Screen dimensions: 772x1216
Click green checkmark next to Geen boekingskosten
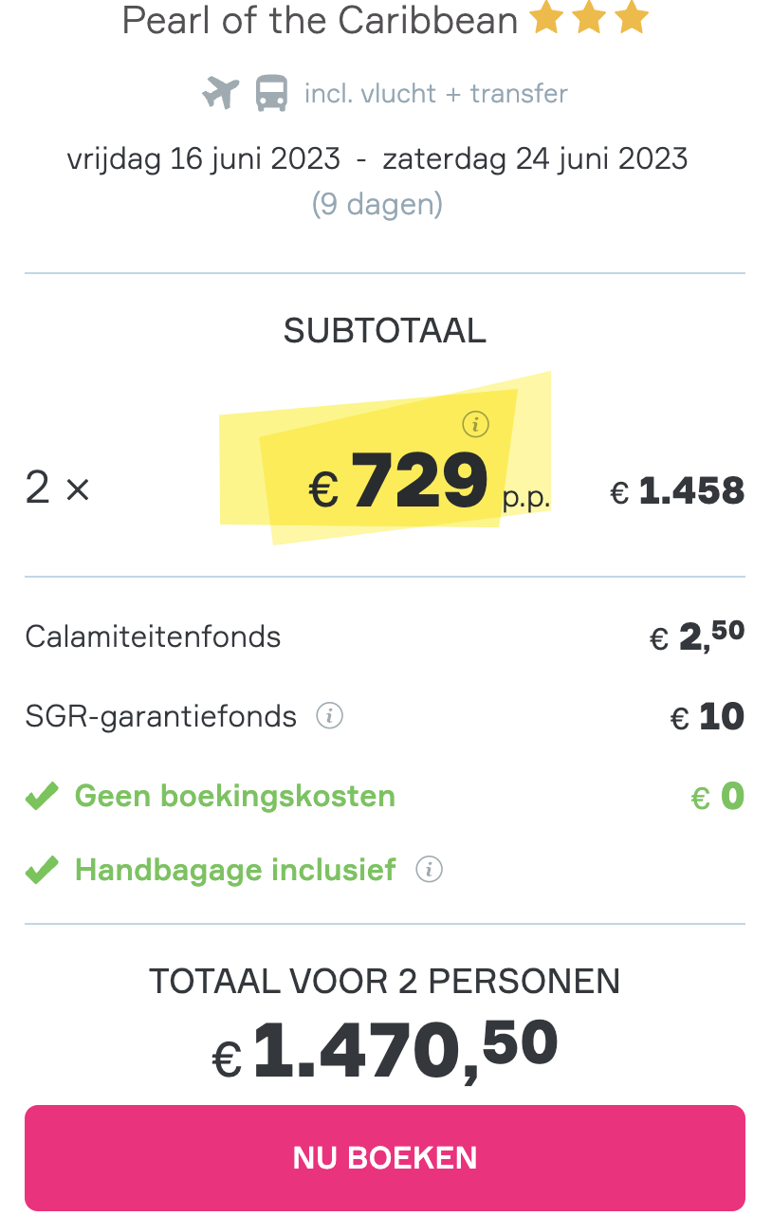42,795
